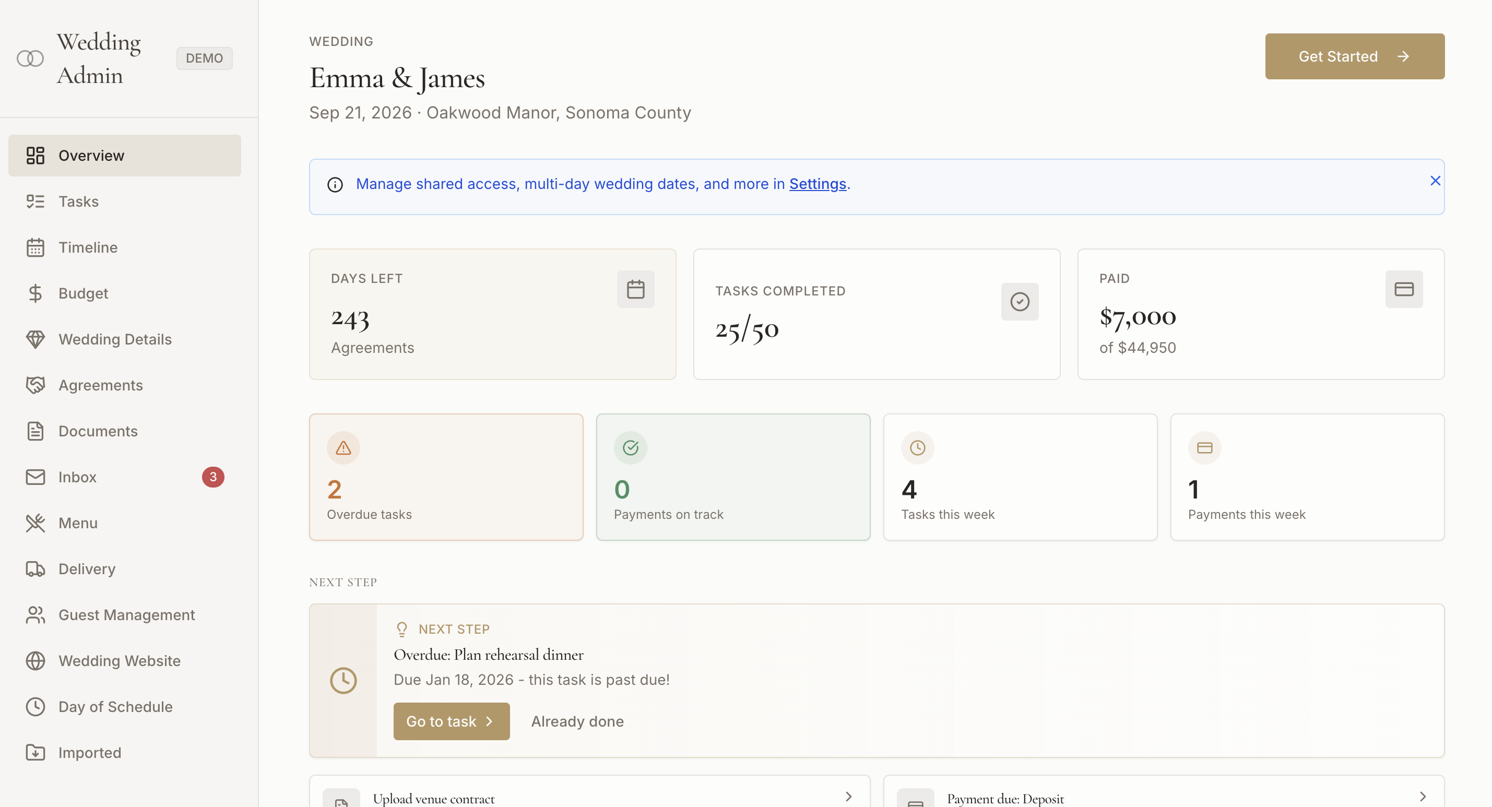
Task: Open the Tasks section from sidebar
Action: [78, 201]
